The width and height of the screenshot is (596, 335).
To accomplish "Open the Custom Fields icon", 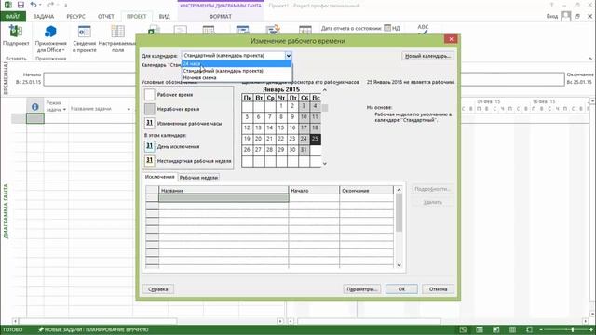I will 117,32.
